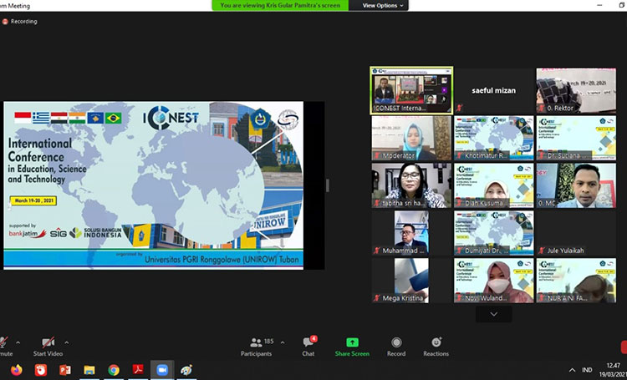
Task: Click the muted mic icon on saeful mizan
Action: pos(460,108)
